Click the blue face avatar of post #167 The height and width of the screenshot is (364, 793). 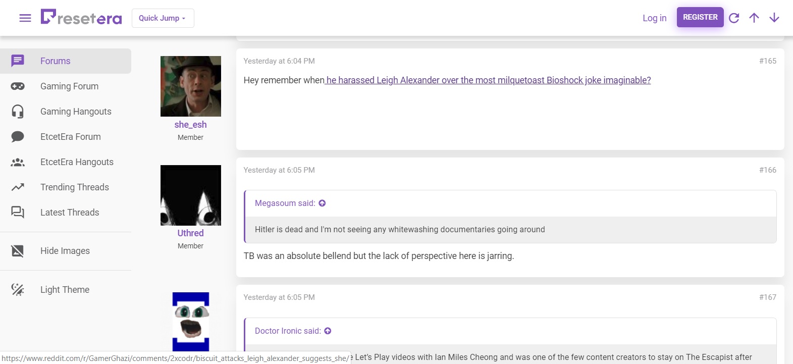point(191,322)
